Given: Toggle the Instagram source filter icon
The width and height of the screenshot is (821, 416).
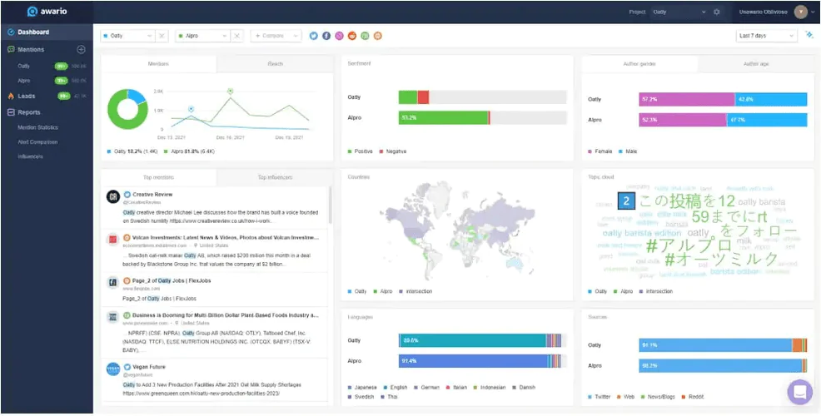Looking at the screenshot, I should click(x=339, y=36).
